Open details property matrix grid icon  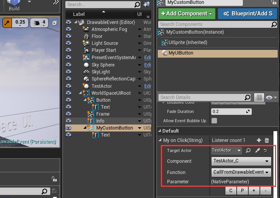point(259,97)
